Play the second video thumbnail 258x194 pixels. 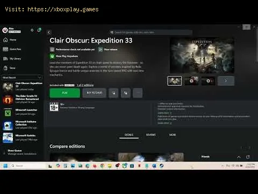(x=191, y=81)
